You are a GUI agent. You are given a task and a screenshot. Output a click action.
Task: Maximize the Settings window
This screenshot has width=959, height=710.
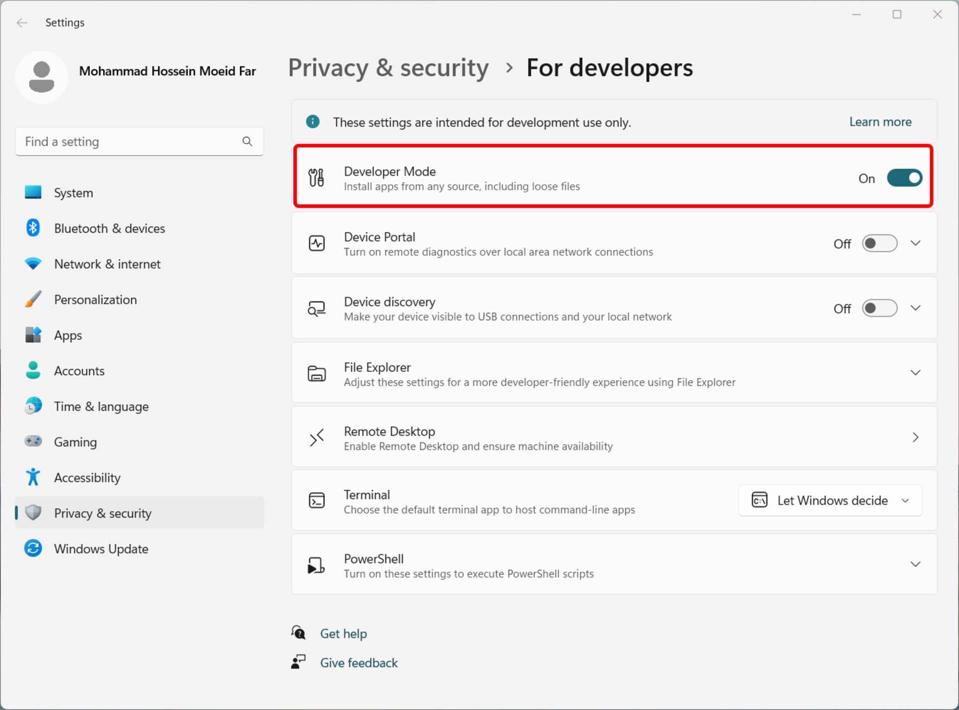897,14
